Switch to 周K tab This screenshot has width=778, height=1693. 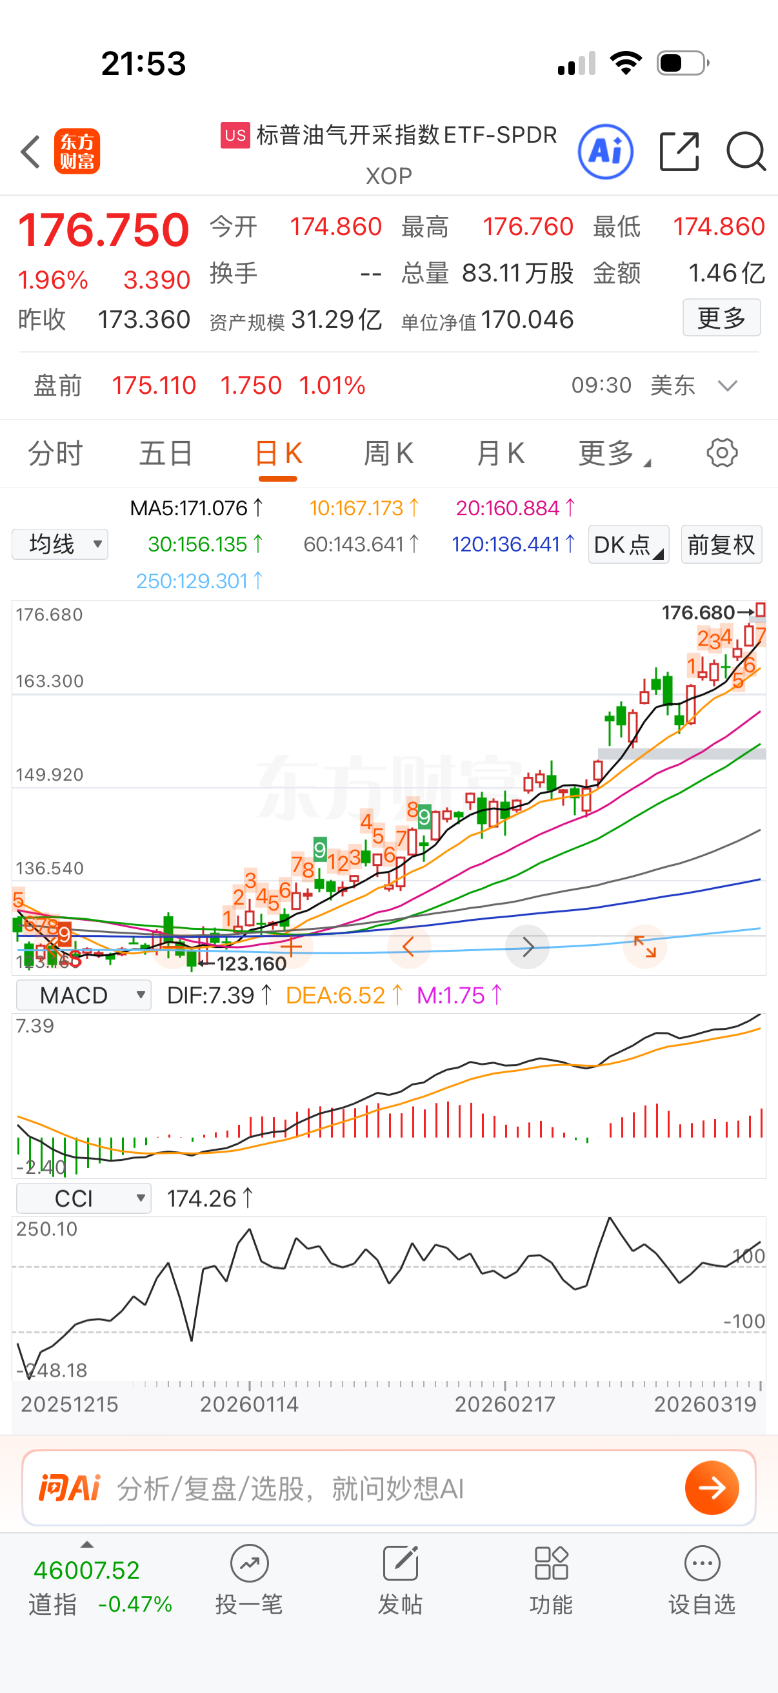click(x=388, y=453)
